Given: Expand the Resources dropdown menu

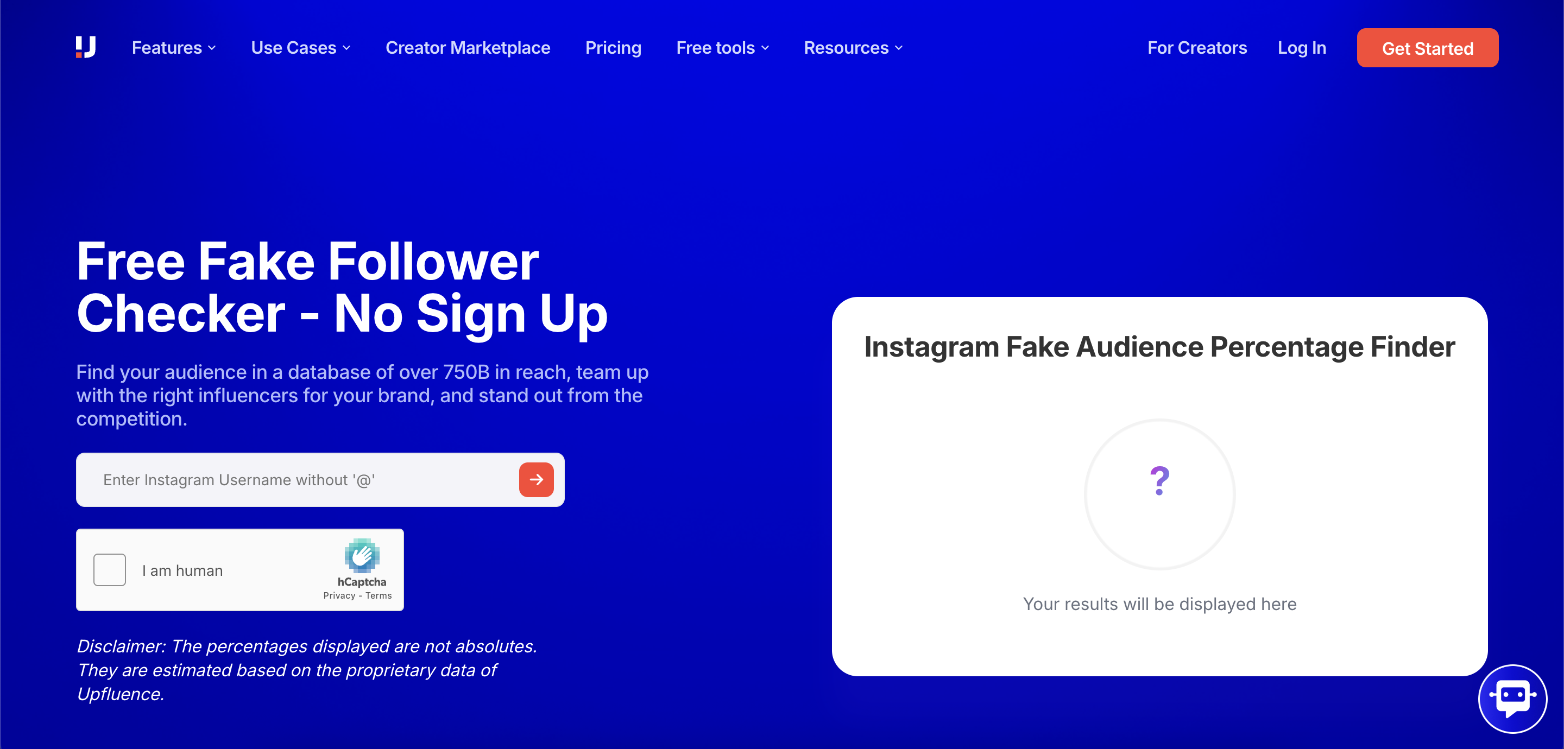Looking at the screenshot, I should 853,48.
